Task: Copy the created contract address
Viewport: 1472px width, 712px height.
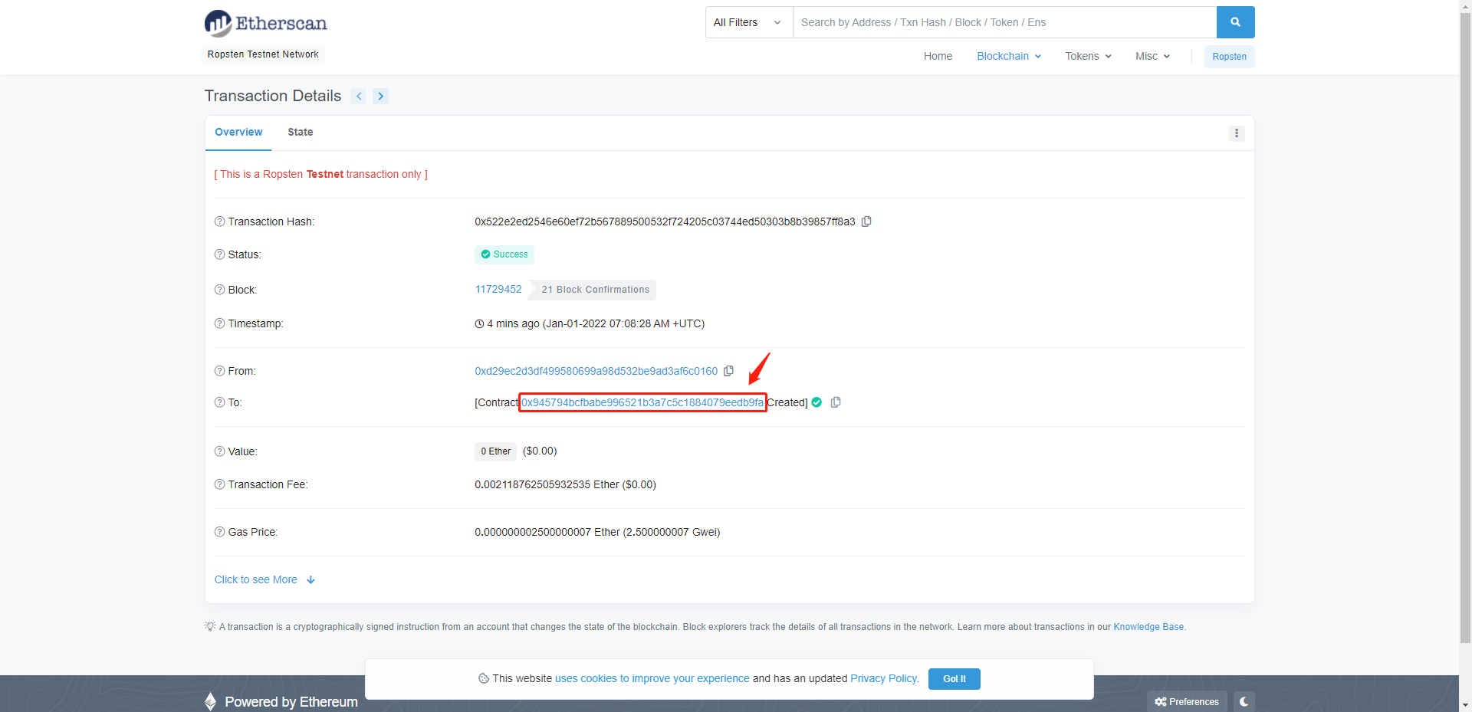Action: pyautogui.click(x=836, y=402)
